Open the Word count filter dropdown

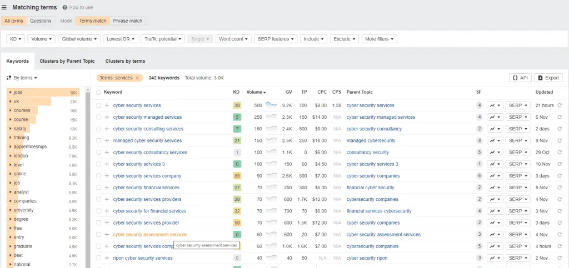pyautogui.click(x=233, y=39)
